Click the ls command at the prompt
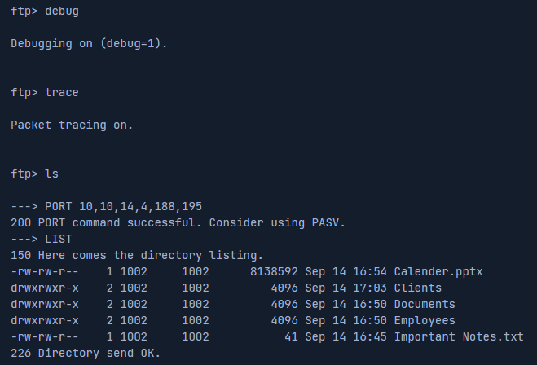Image resolution: width=537 pixels, height=365 pixels. 51,174
